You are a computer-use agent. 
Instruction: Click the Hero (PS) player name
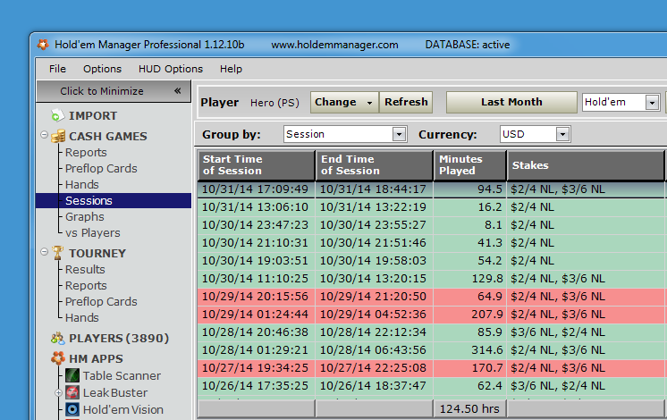[x=274, y=103]
